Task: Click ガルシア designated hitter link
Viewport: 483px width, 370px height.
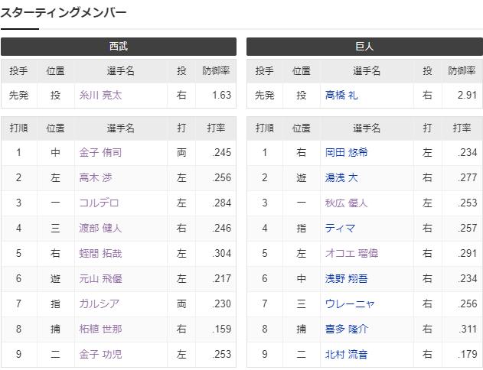Action: pos(99,303)
